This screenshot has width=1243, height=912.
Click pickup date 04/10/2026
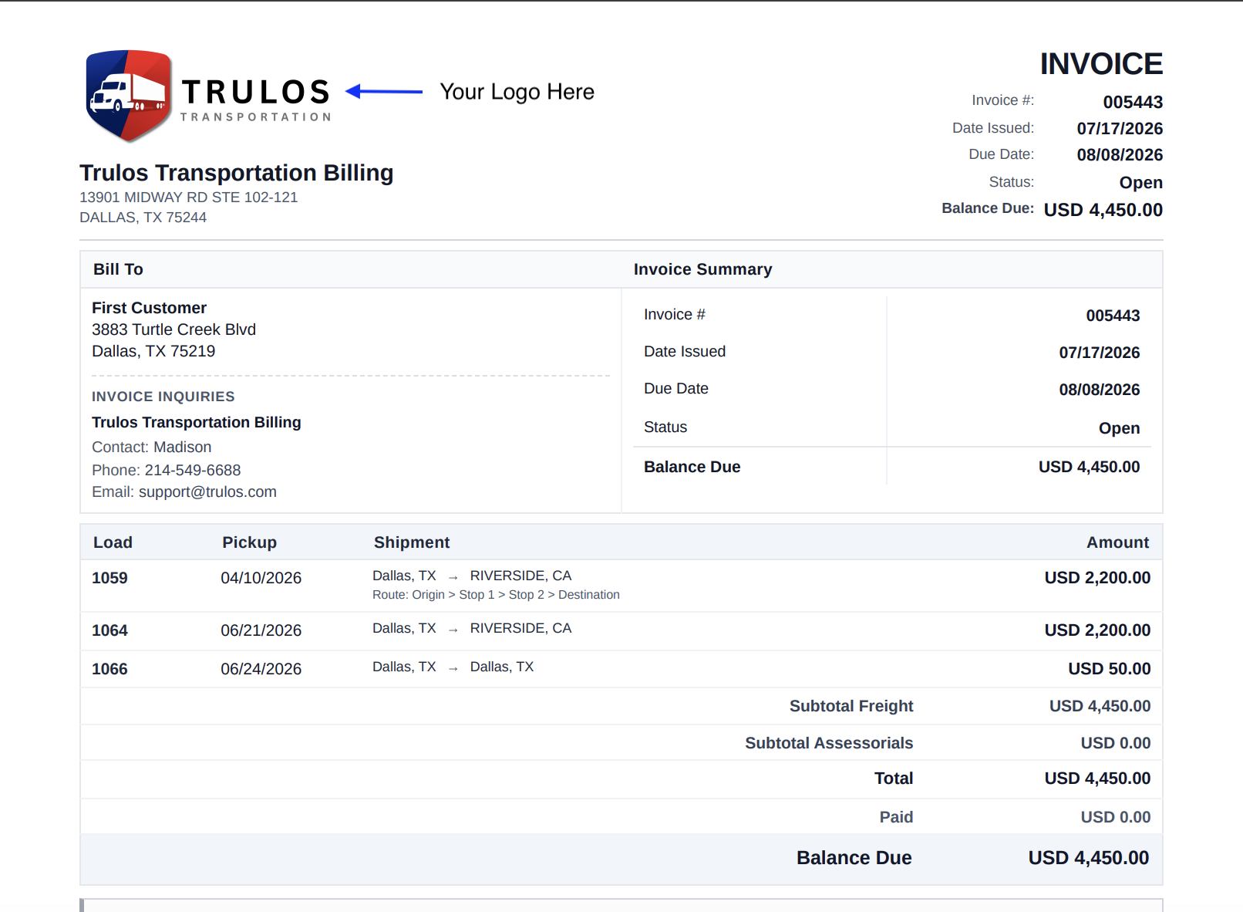(x=261, y=578)
